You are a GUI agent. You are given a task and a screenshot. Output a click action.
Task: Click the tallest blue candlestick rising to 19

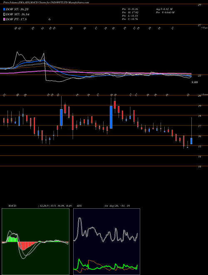pos(111,117)
